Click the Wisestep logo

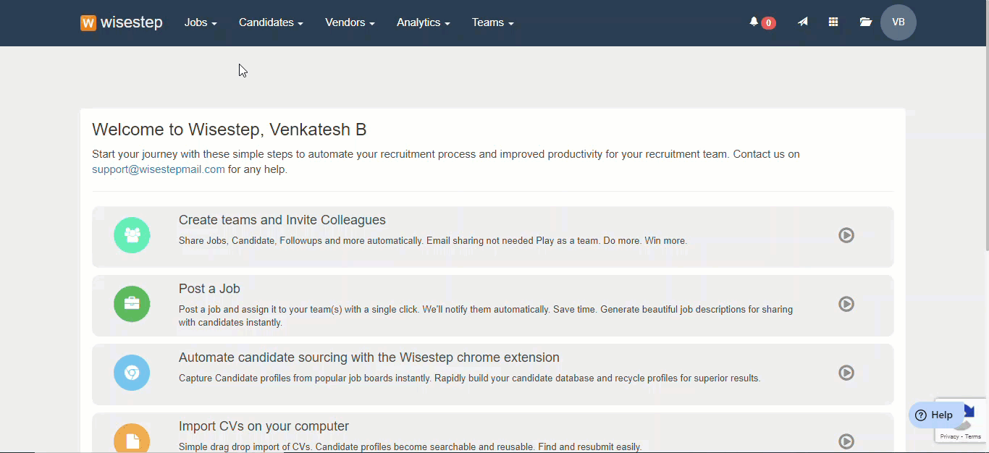click(x=122, y=22)
